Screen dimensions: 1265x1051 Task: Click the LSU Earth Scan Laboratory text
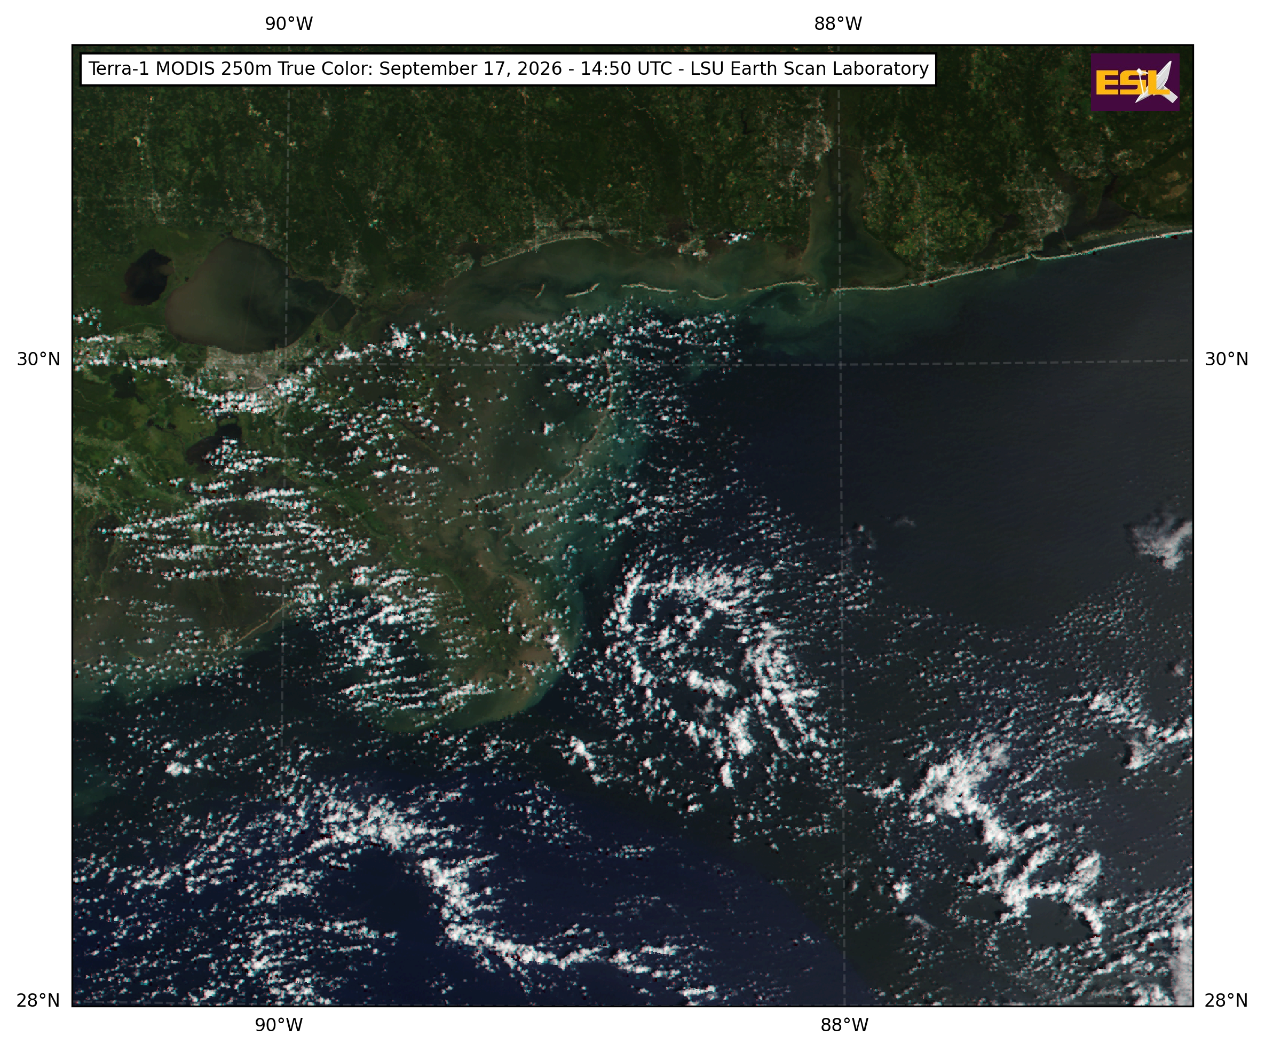click(810, 69)
